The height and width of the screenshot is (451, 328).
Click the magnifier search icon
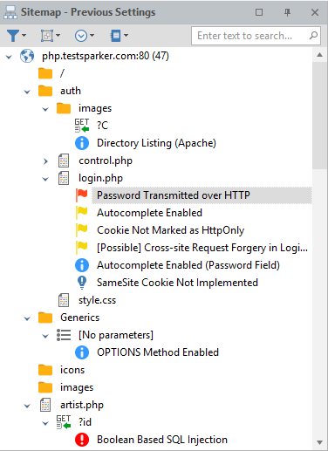pos(313,36)
